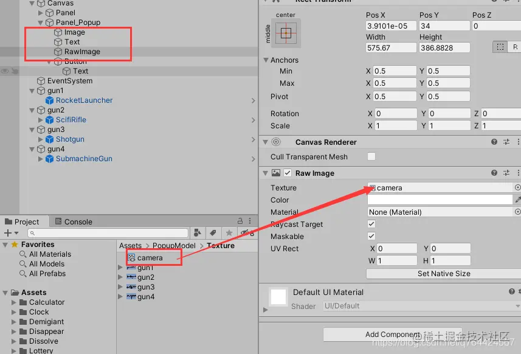The height and width of the screenshot is (354, 521).
Task: Open Canvas Renderer preset settings icon
Action: [x=506, y=142]
